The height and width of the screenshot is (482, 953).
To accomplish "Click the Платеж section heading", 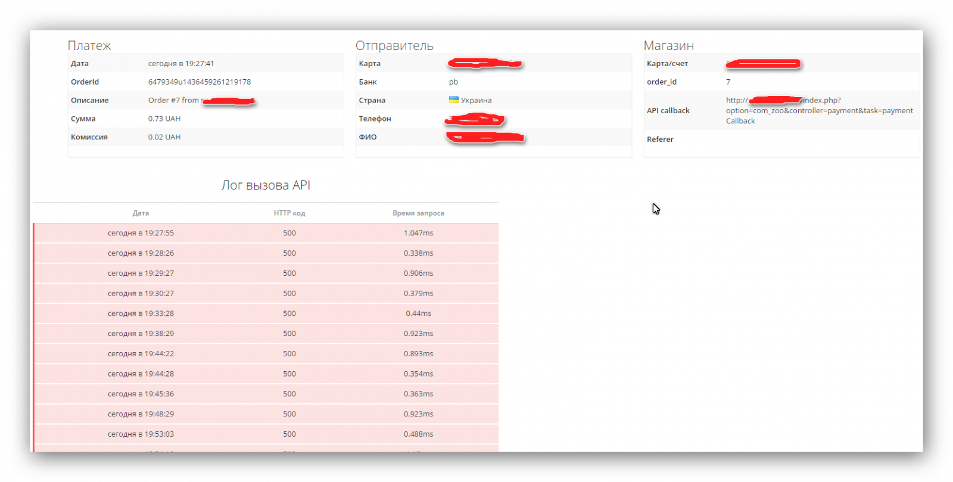I will 89,46.
